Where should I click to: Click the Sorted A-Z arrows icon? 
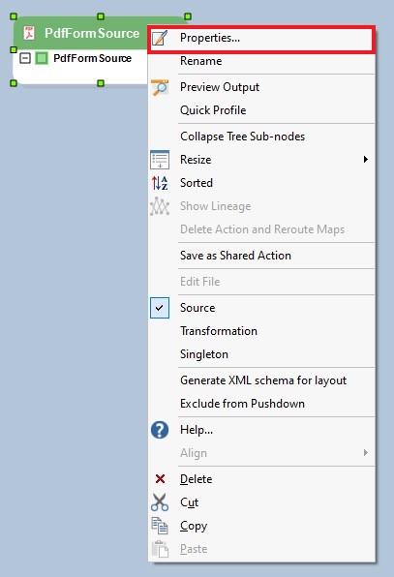[x=160, y=183]
